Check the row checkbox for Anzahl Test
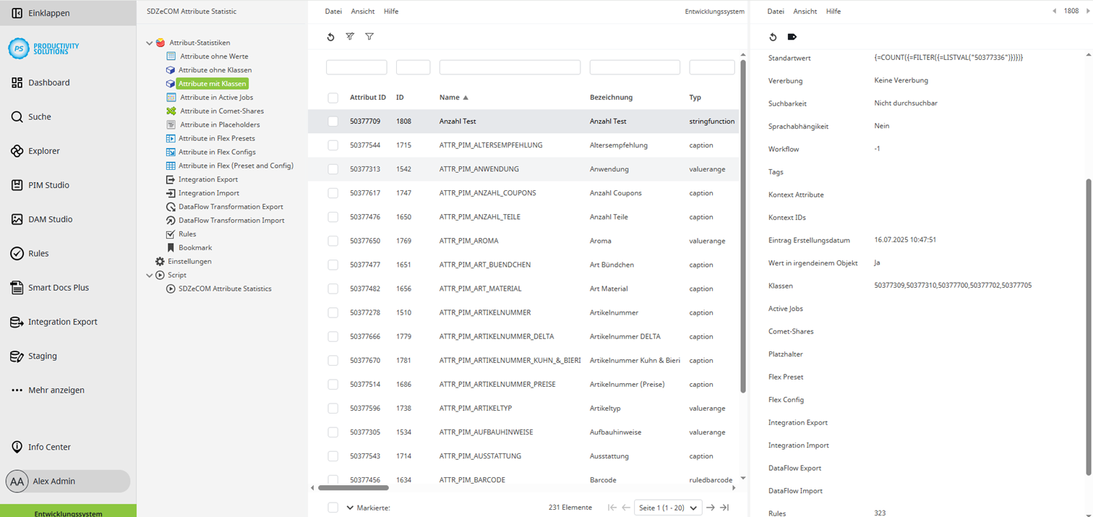The width and height of the screenshot is (1093, 517). [x=333, y=121]
